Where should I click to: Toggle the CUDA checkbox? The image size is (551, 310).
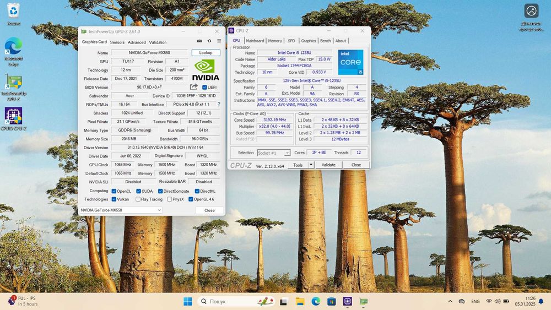click(138, 191)
